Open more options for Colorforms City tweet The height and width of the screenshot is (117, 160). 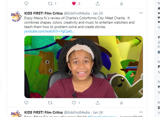pos(141,13)
